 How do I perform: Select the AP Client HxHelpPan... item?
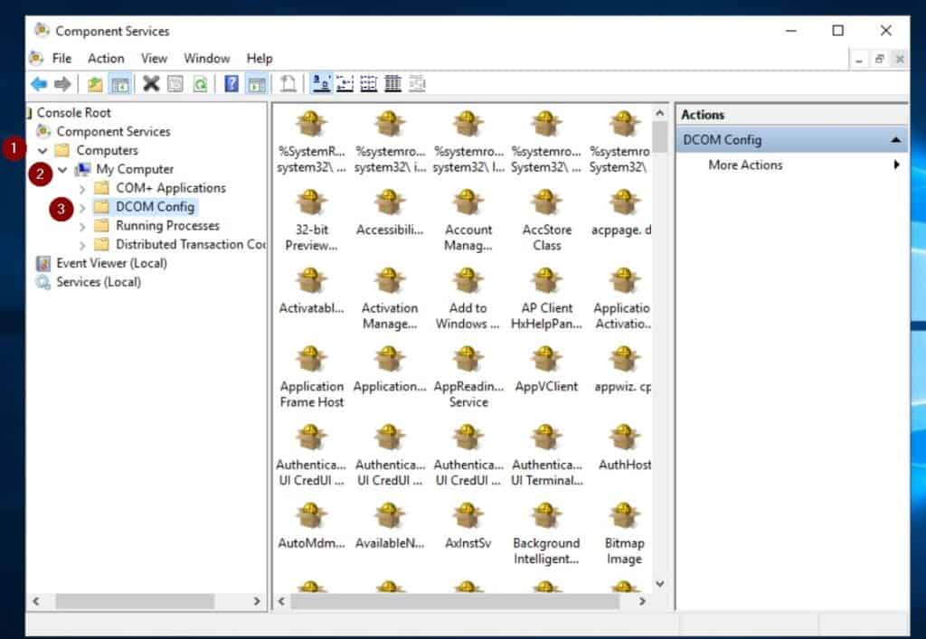pos(546,299)
